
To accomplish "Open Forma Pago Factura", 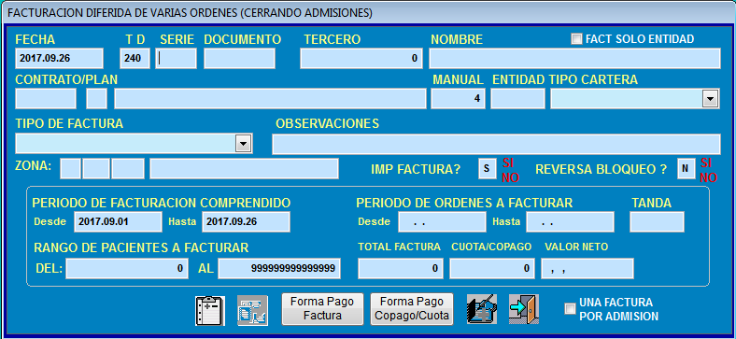I will (322, 308).
